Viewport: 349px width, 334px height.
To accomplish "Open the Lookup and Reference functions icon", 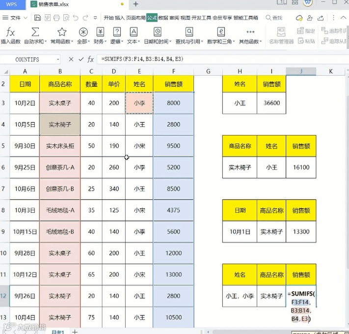I will 189,32.
